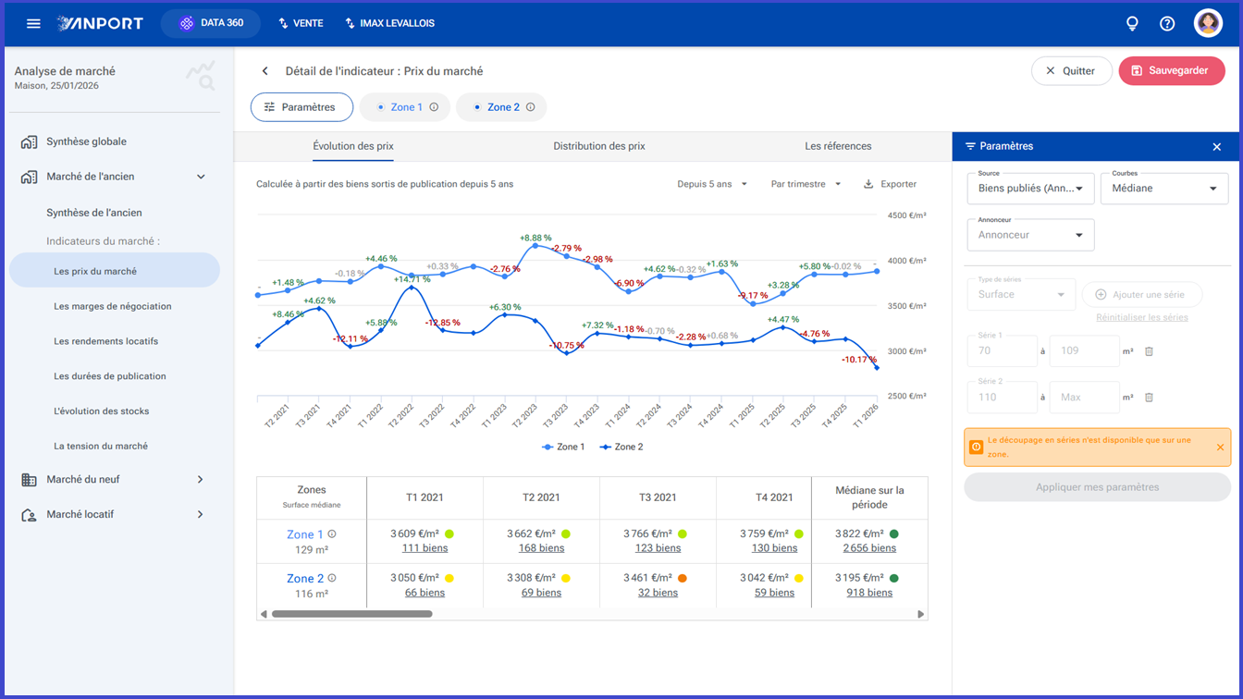Switch to Distribution des prix tab

599,146
